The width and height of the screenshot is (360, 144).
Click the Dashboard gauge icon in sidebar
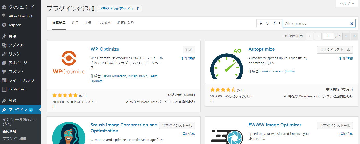[4, 7]
